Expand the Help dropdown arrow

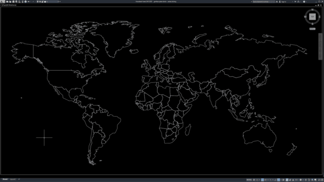306,2
